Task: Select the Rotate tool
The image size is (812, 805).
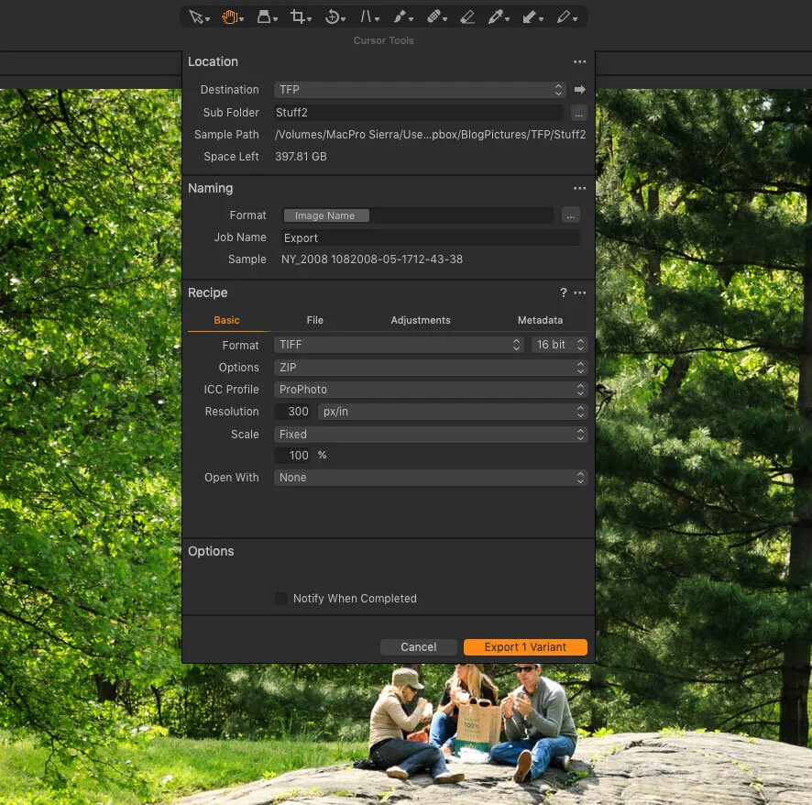Action: coord(332,17)
